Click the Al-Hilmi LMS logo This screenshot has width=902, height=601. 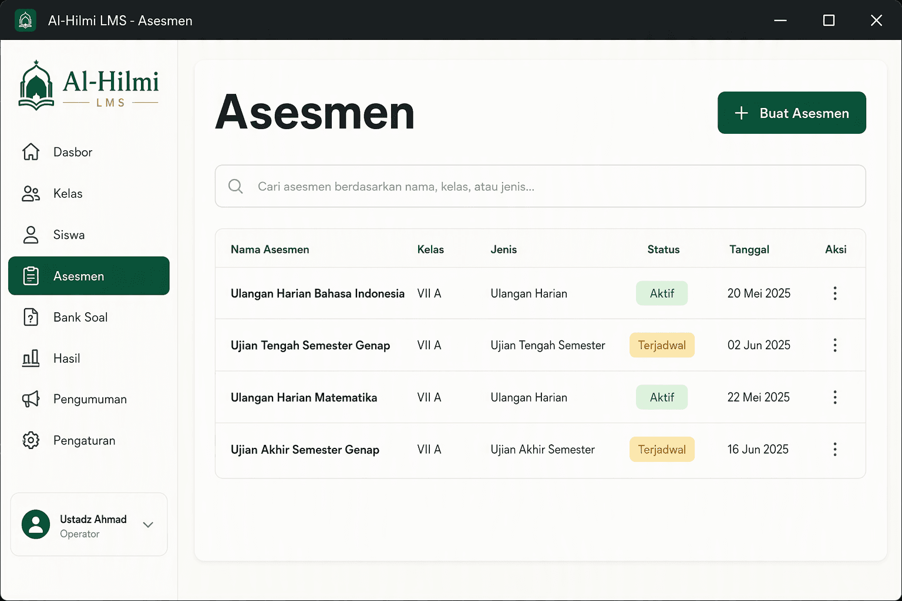89,86
